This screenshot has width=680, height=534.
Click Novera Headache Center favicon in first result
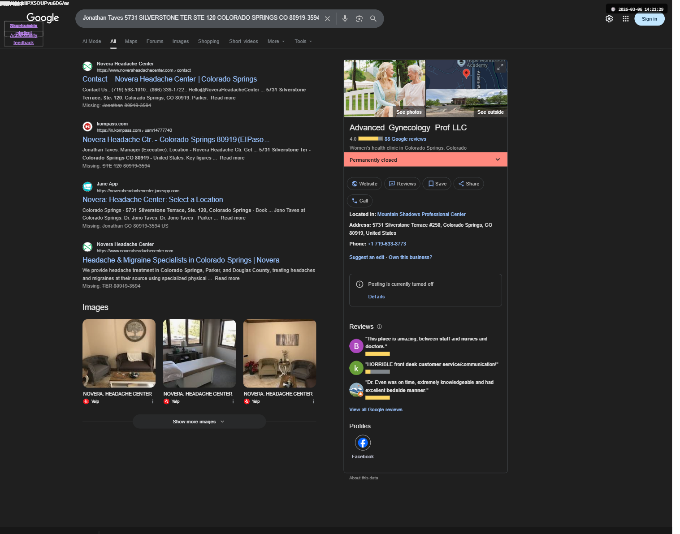pos(87,66)
